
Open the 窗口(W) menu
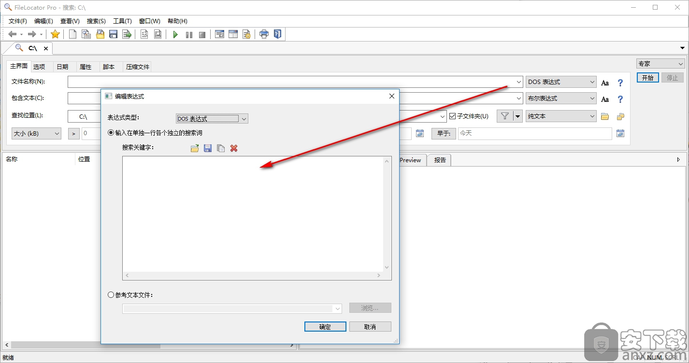pyautogui.click(x=149, y=21)
